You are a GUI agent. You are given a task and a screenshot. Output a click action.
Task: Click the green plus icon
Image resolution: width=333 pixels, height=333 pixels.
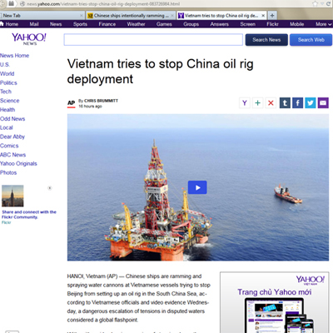click(257, 103)
